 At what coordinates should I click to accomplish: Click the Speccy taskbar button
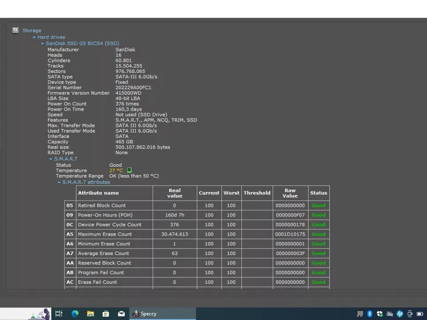163,314
